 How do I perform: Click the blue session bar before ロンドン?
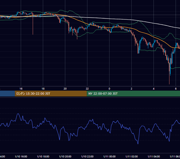pos(7,94)
